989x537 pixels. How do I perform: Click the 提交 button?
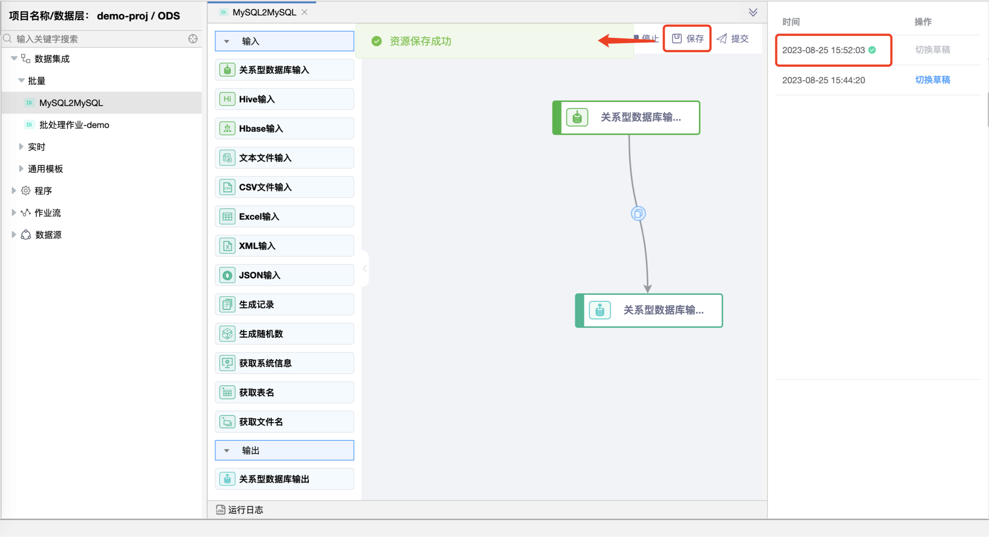click(733, 38)
